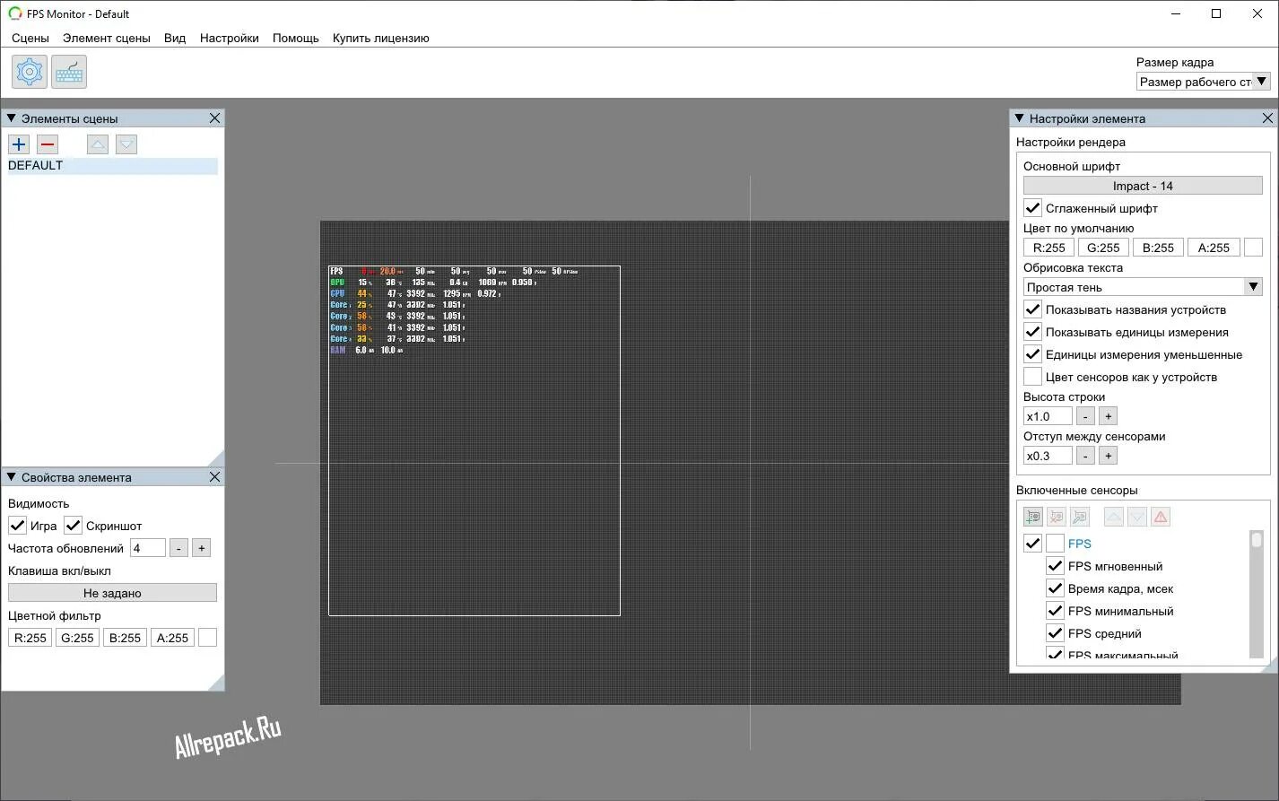Click A:255 in Цветной фильтр

pos(172,638)
